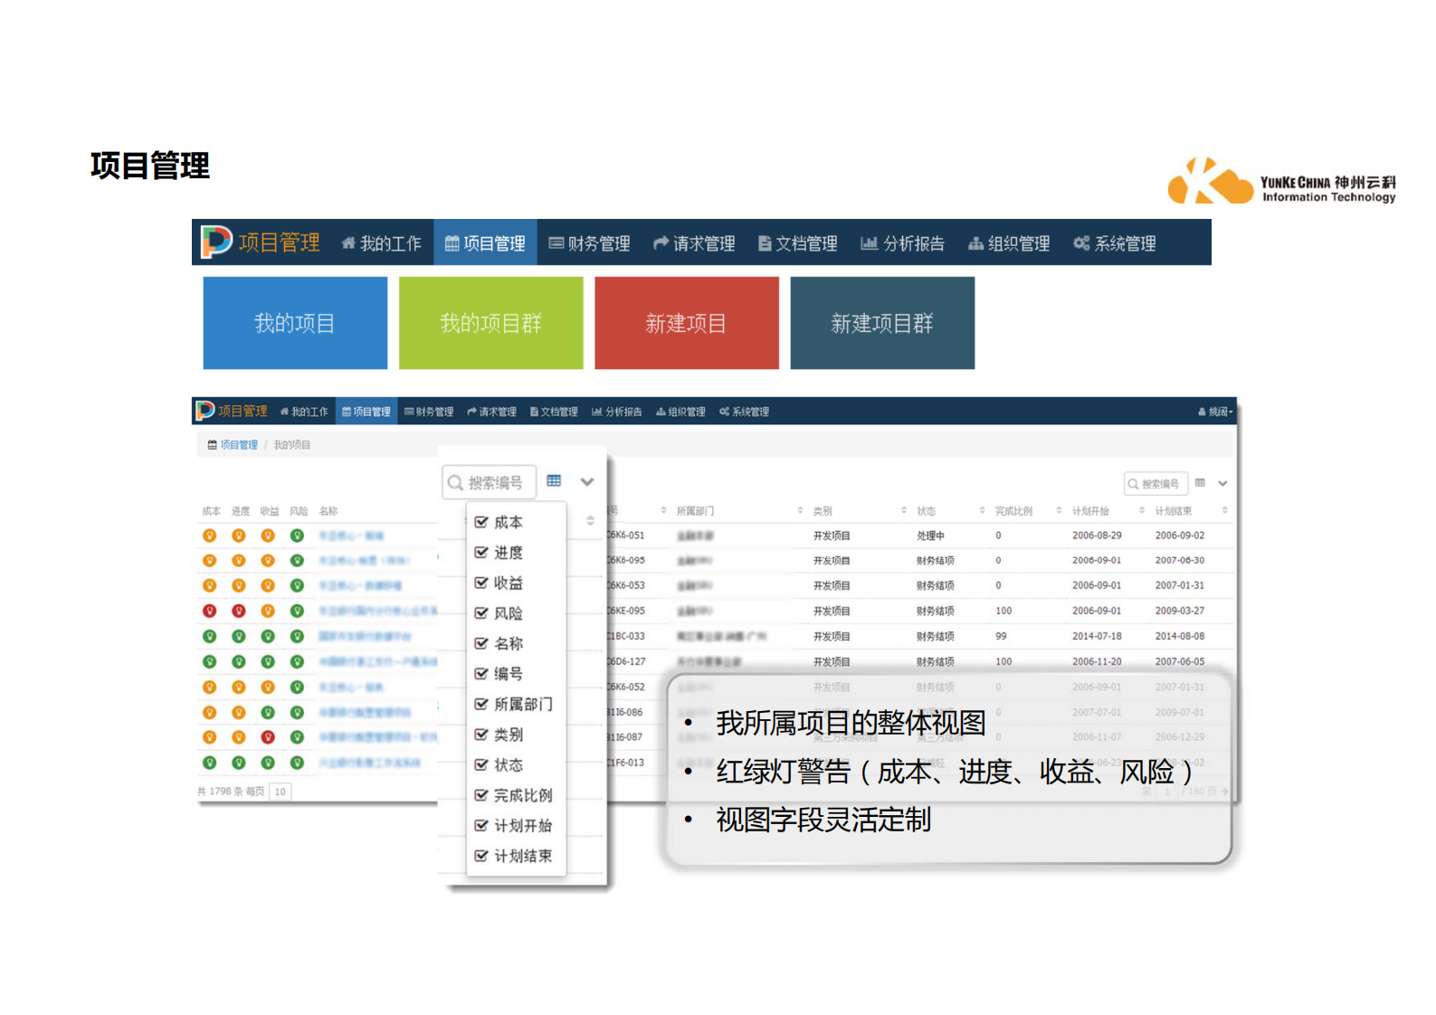Click sort arrows of 计划结束 column
Image resolution: width=1436 pixels, height=1015 pixels.
pyautogui.click(x=1225, y=510)
